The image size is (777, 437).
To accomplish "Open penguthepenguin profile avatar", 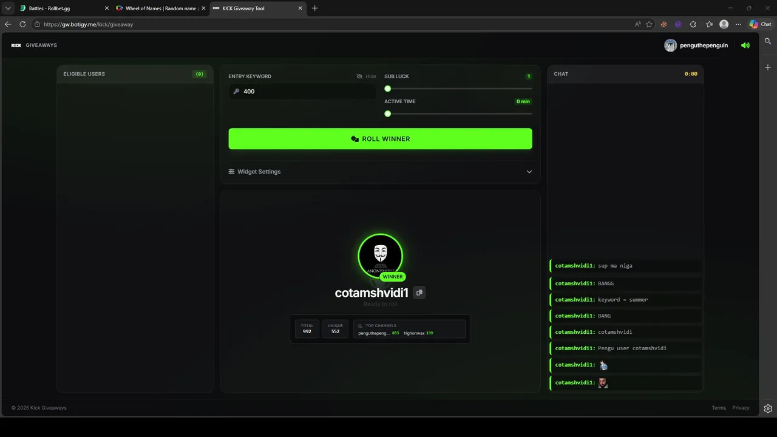I will [x=670, y=46].
